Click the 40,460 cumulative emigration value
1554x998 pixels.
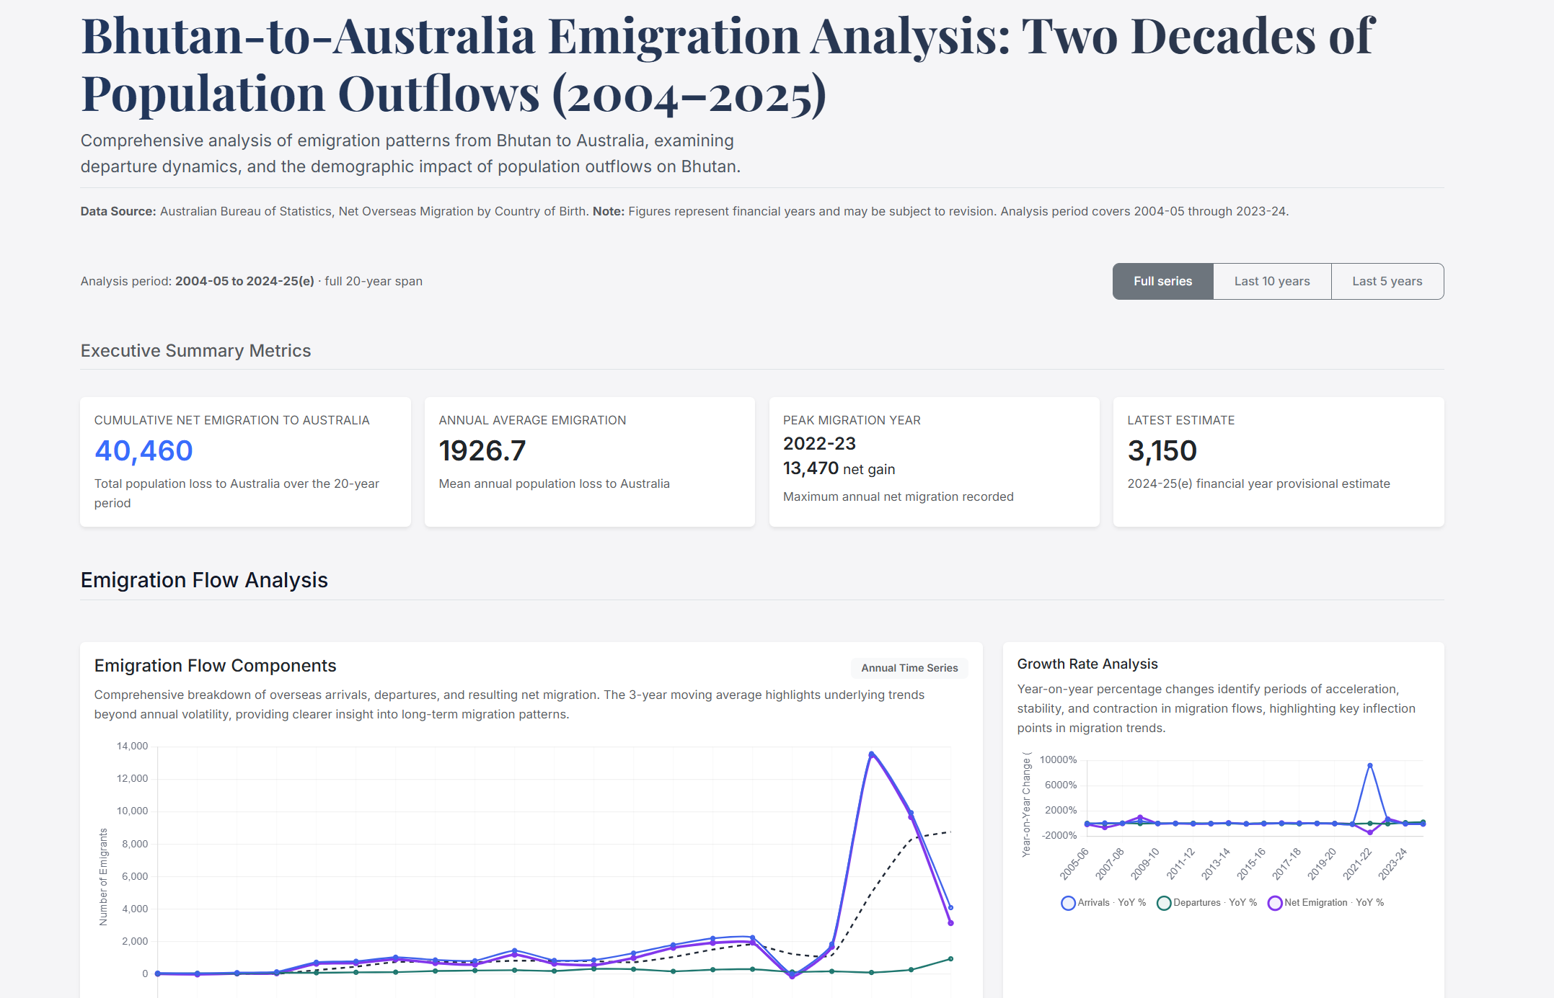point(144,451)
